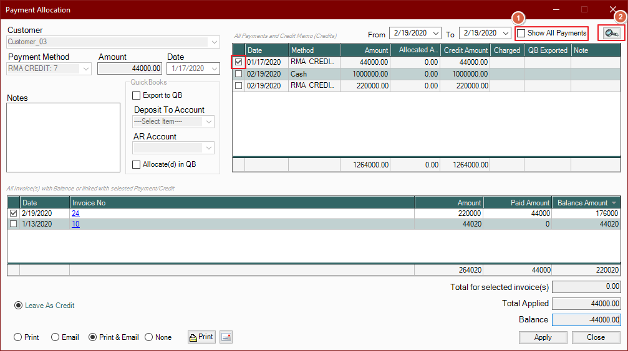Open invoice number 24 link
This screenshot has height=351, width=628.
tap(75, 213)
